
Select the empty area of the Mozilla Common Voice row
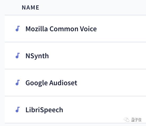121,29
